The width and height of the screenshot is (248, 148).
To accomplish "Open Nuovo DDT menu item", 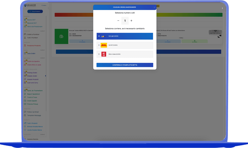I will tap(31, 20).
